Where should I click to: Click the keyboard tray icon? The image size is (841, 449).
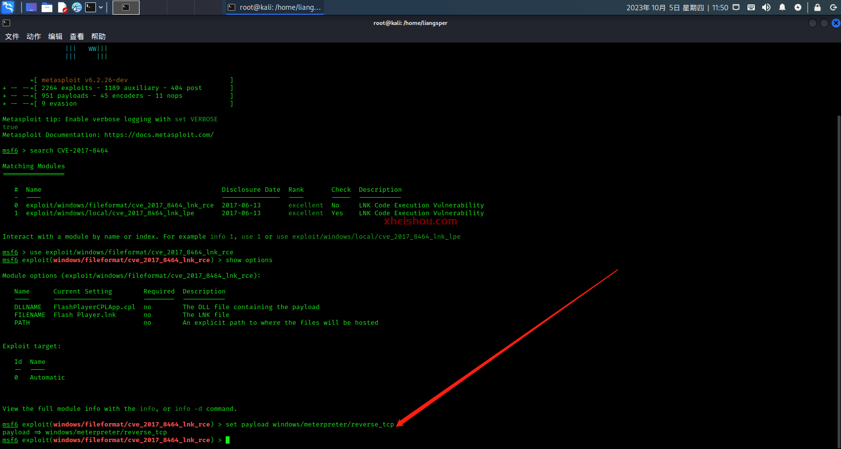751,7
